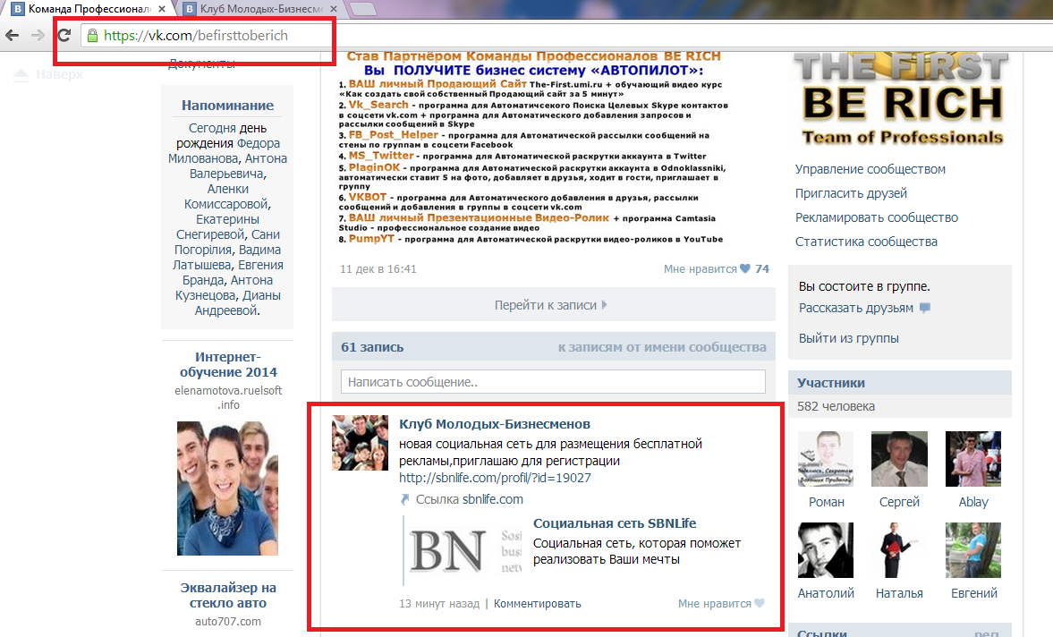Click the Ссылки section header
1053x637 pixels.
[822, 633]
